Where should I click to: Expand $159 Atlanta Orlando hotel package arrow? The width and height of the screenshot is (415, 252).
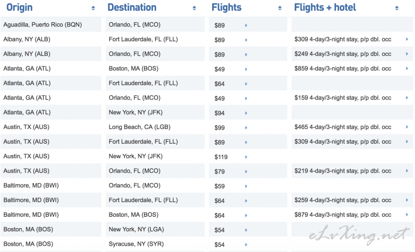[407, 97]
